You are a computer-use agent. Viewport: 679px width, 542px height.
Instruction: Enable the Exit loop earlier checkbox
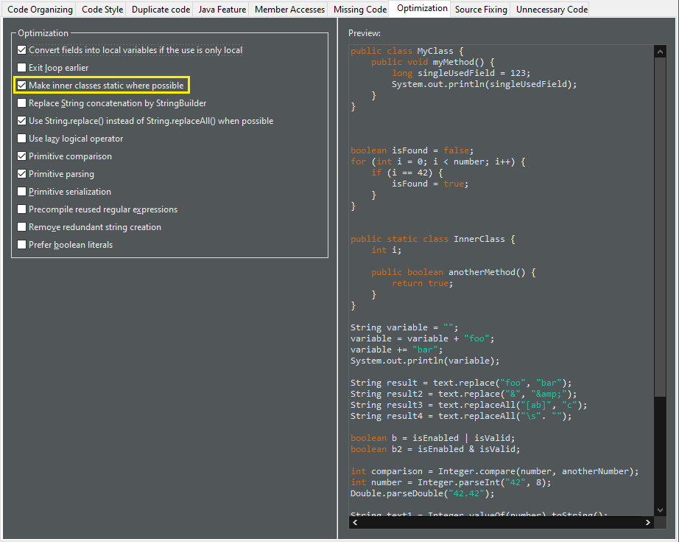21,68
